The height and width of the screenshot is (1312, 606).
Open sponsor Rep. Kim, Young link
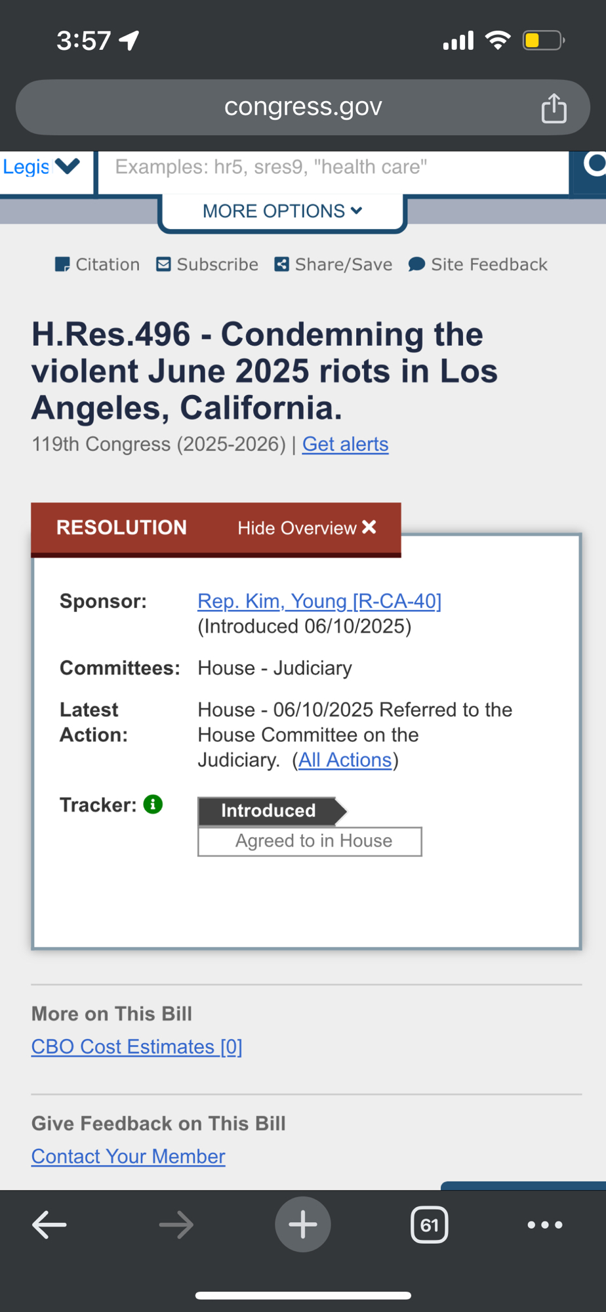tap(319, 601)
